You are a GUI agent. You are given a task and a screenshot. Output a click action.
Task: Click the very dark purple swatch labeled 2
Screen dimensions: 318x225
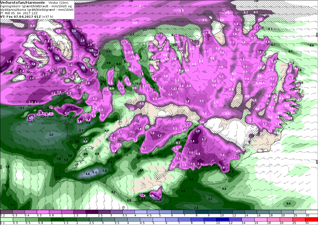(x=92, y=212)
